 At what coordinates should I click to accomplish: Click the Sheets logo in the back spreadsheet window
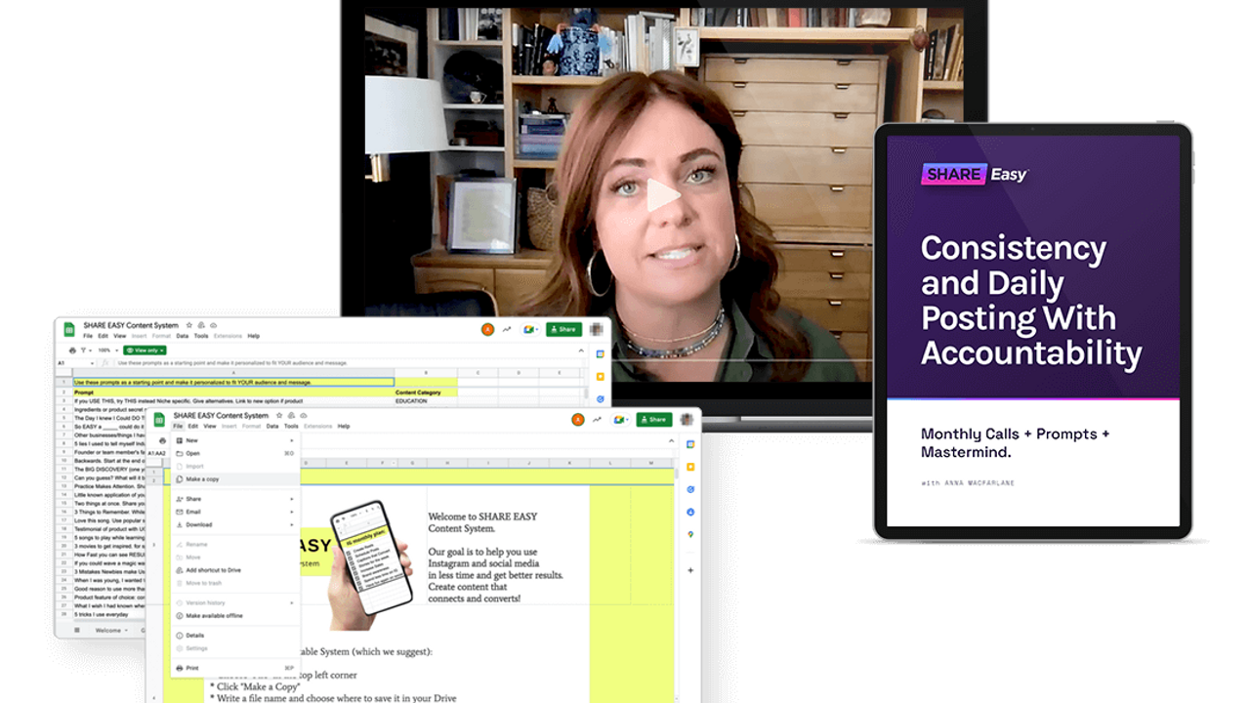point(69,329)
